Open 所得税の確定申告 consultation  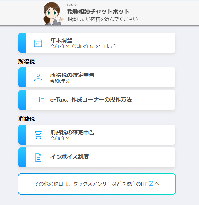tap(72, 75)
